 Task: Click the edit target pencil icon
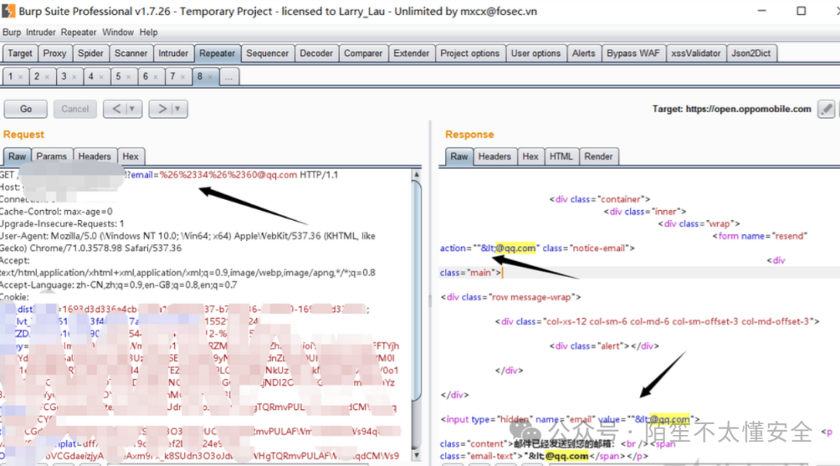pyautogui.click(x=828, y=109)
